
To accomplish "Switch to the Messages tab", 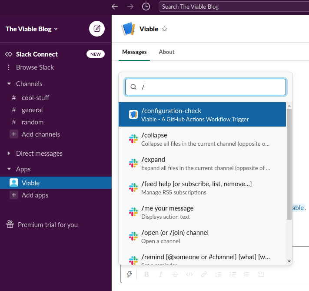I will click(134, 52).
